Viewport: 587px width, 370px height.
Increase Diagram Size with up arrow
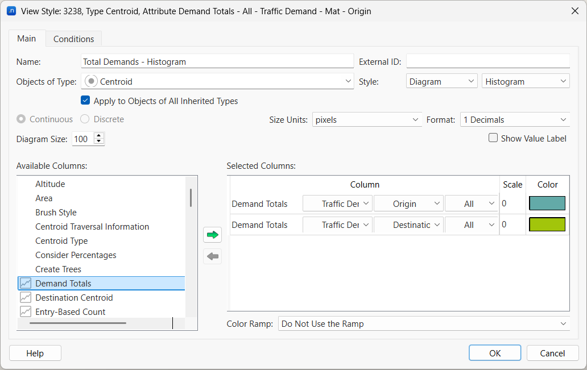click(x=99, y=136)
